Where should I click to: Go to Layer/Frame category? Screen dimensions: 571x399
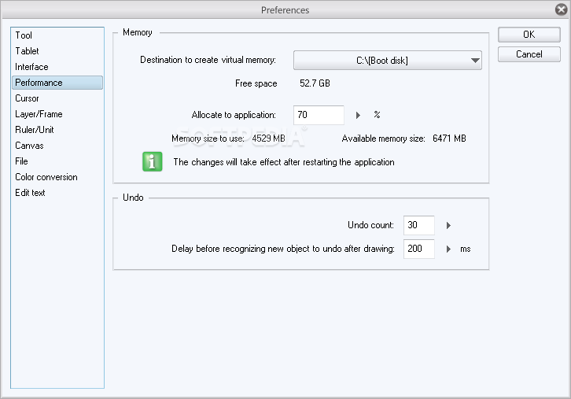(x=57, y=114)
